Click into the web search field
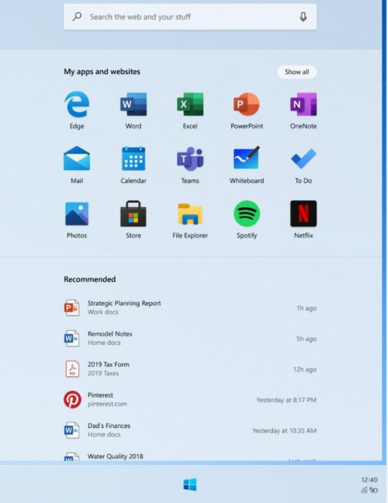 click(190, 17)
